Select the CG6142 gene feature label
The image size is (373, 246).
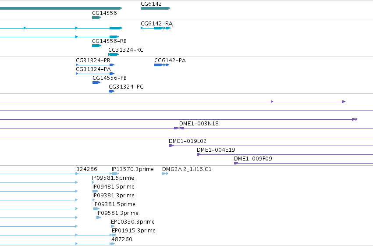tap(151, 4)
